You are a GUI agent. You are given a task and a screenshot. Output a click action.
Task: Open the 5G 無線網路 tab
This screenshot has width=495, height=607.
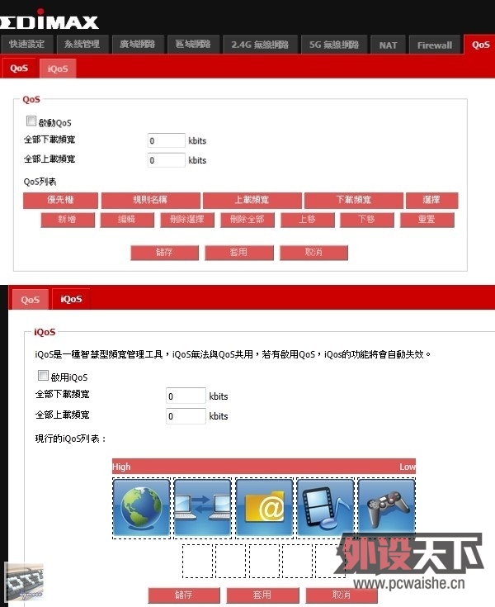(x=334, y=45)
